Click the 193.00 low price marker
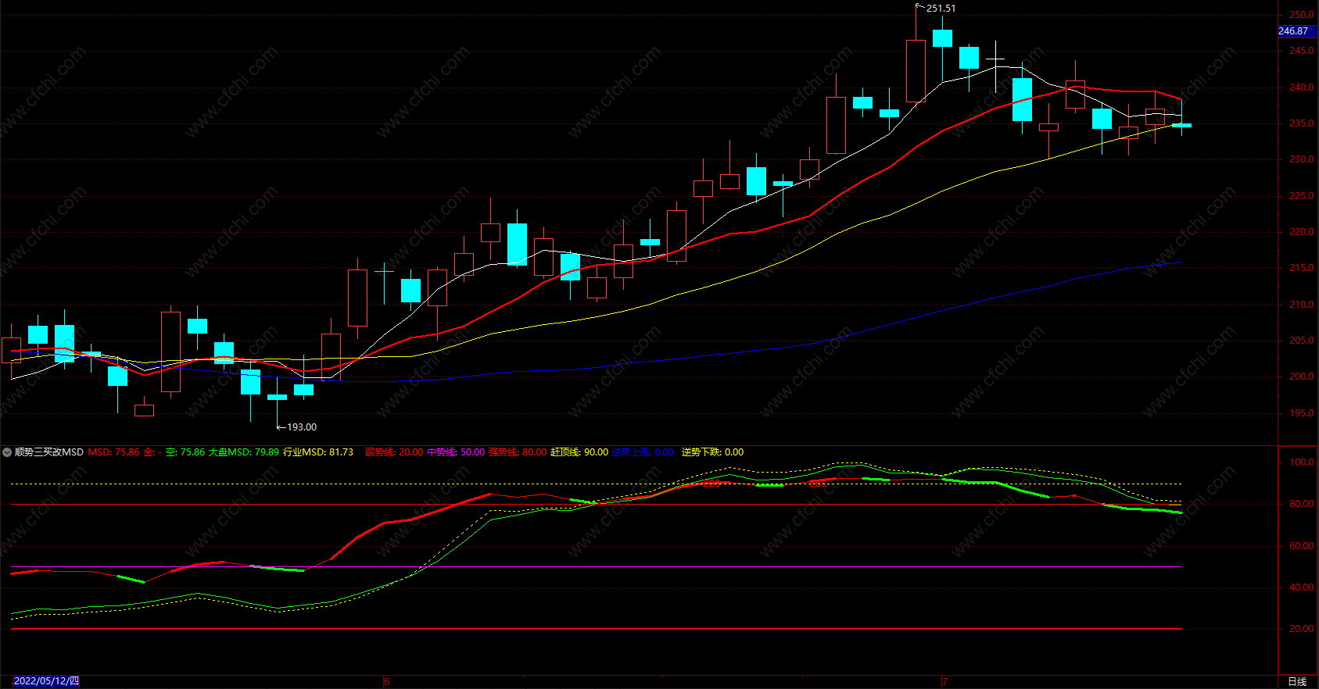This screenshot has width=1319, height=689. (x=302, y=427)
